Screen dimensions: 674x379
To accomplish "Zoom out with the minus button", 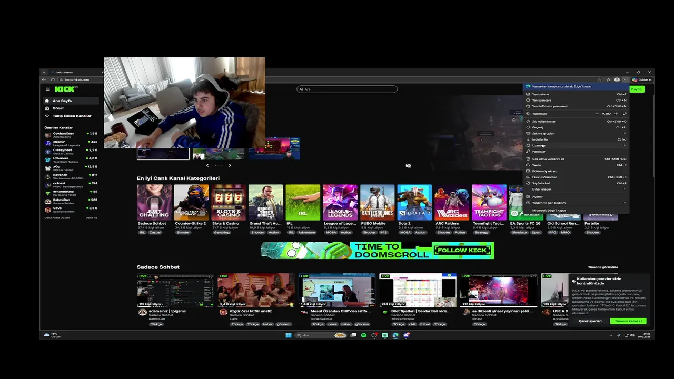I will click(597, 114).
